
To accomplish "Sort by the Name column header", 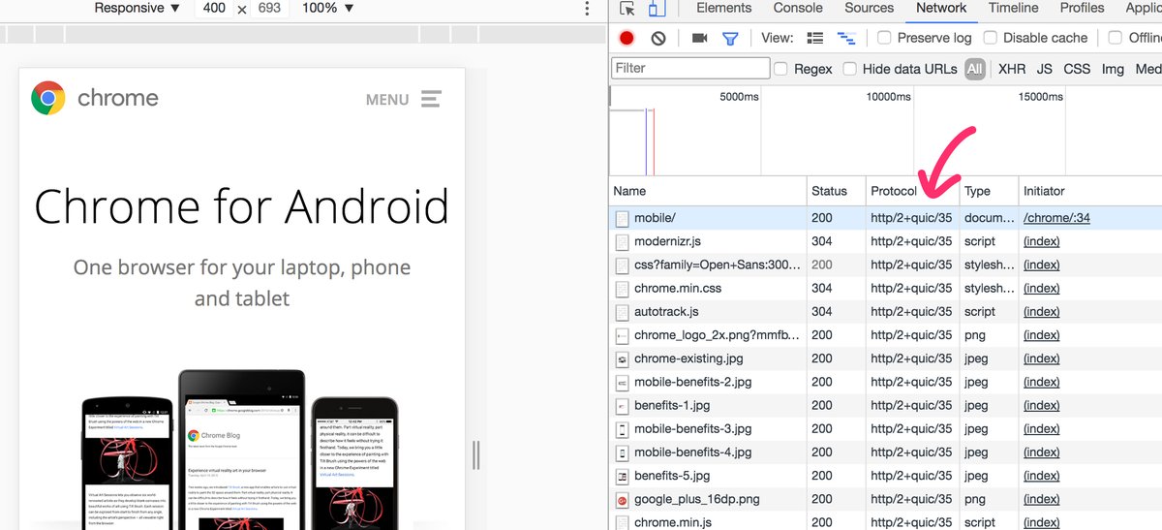I will tap(708, 191).
